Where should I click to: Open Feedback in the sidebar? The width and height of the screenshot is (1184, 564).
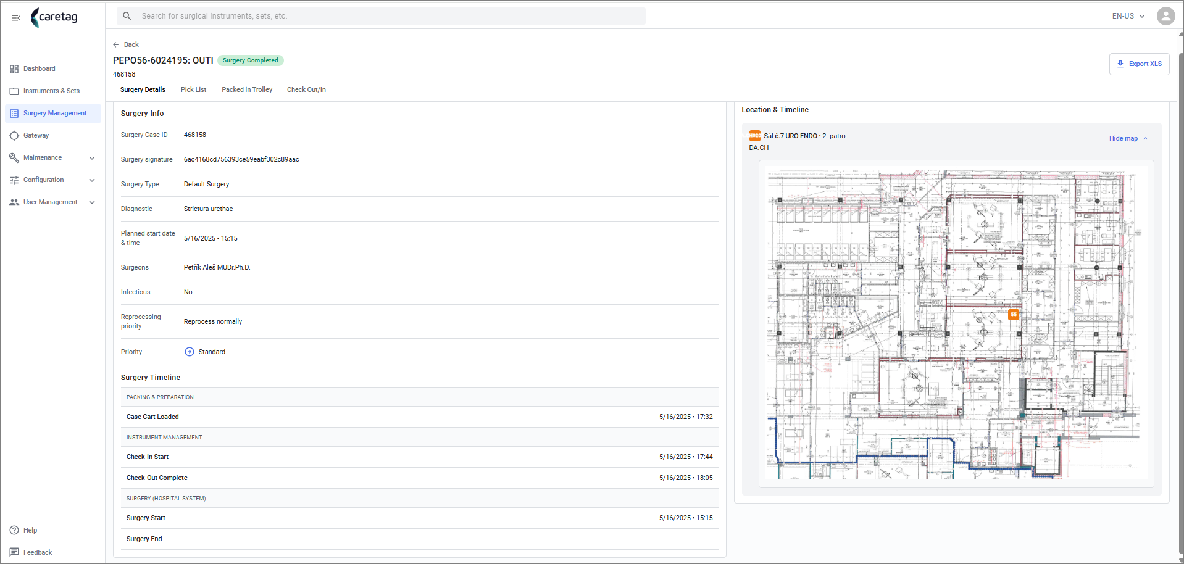click(x=38, y=552)
